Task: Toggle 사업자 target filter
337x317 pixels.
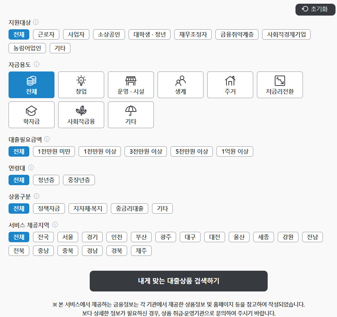Action: [x=76, y=34]
